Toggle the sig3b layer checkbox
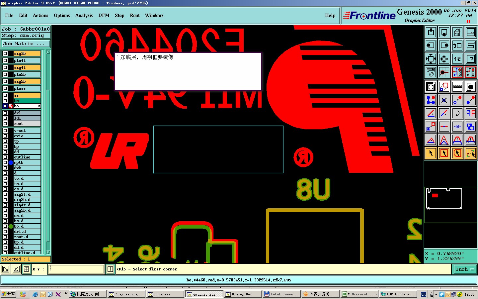 pyautogui.click(x=5, y=53)
